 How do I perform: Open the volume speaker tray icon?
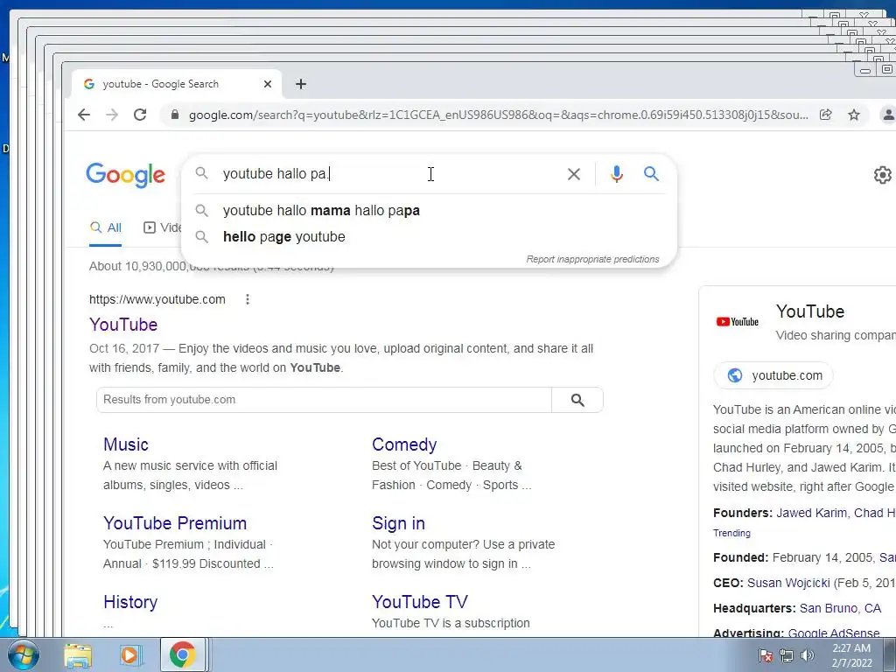[x=808, y=654]
